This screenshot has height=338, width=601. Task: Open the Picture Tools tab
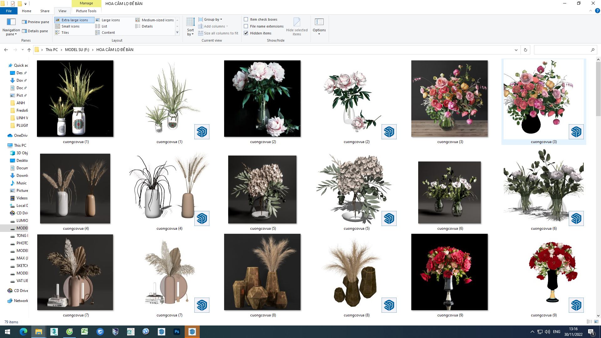click(x=86, y=11)
